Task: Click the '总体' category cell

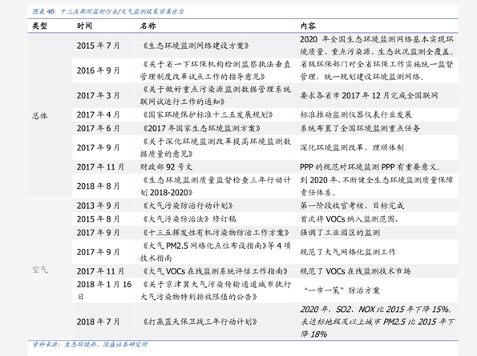Action: [40, 116]
